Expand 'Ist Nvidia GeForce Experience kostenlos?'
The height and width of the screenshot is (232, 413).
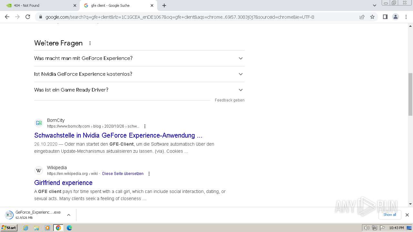(x=139, y=74)
